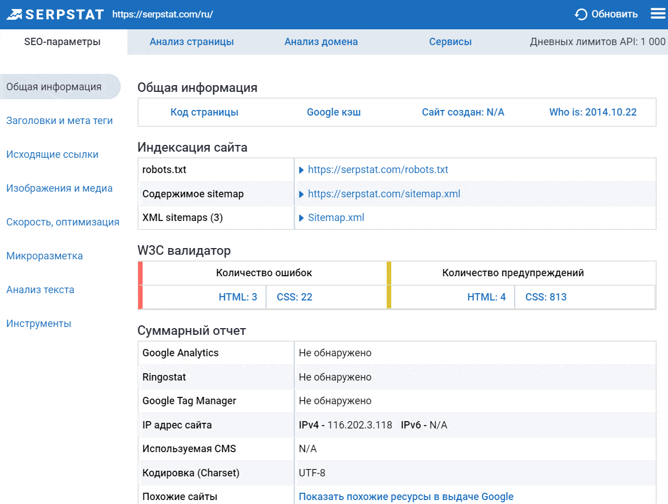
Task: Select Общая информация in sidebar
Action: tap(60, 86)
